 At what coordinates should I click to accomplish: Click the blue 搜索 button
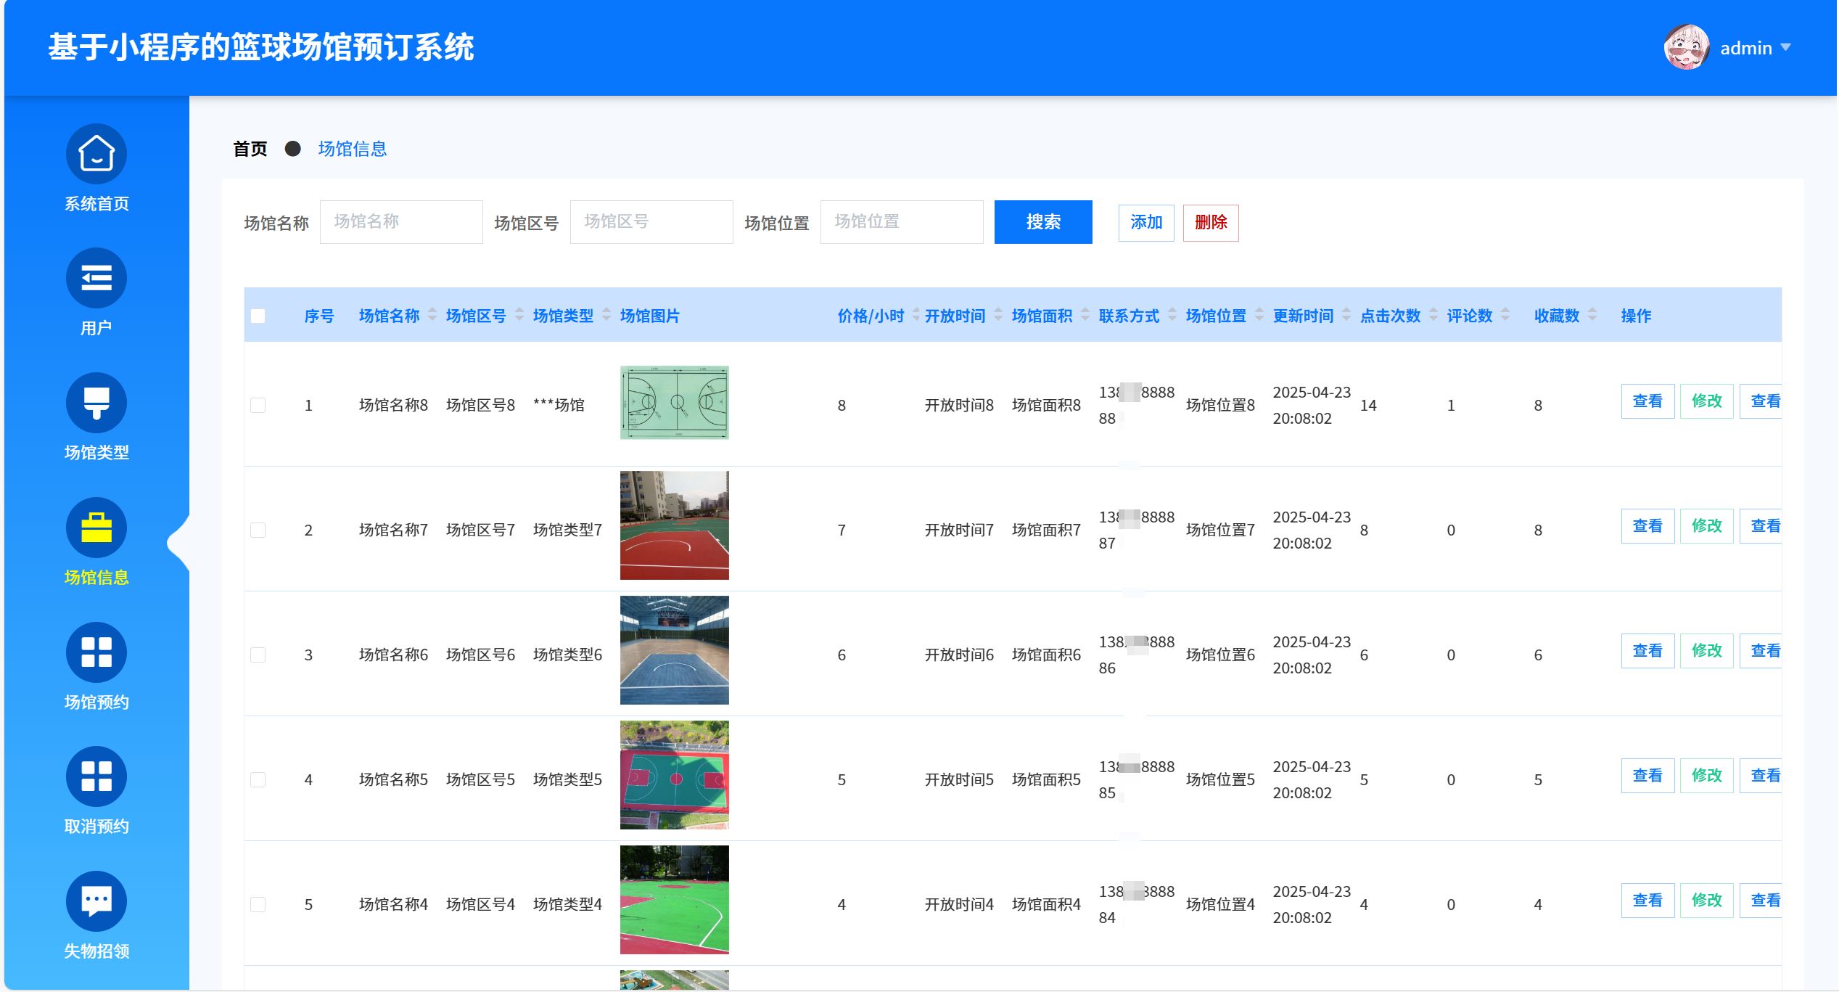(x=1043, y=222)
